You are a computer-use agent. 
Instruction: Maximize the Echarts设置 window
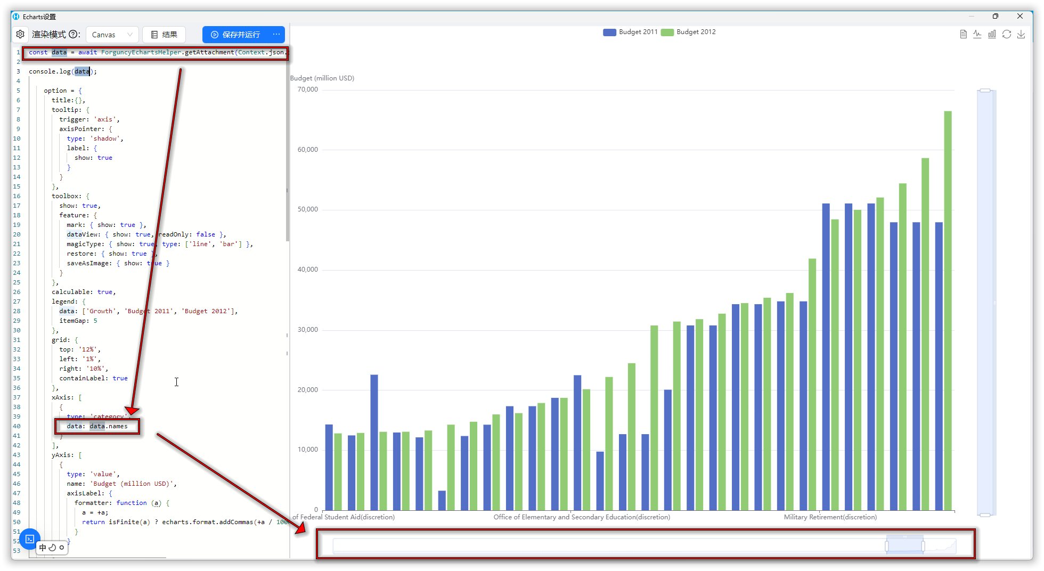click(995, 17)
